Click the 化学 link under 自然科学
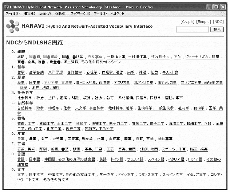This screenshot has height=192, width=230. [x=67, y=108]
